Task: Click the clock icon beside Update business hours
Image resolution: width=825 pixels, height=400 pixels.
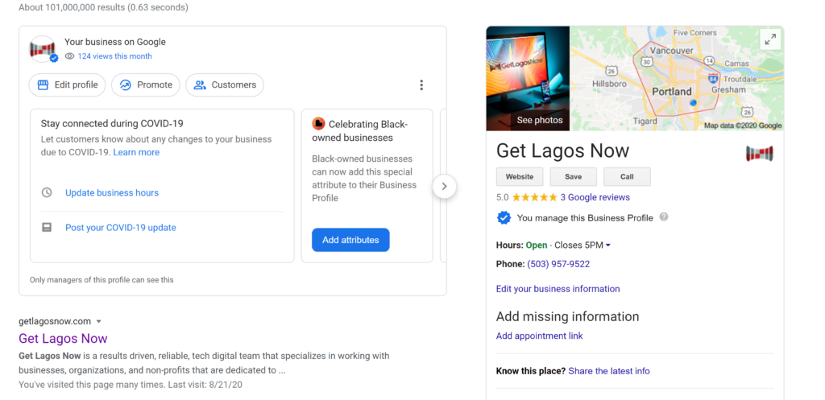Action: (x=47, y=192)
